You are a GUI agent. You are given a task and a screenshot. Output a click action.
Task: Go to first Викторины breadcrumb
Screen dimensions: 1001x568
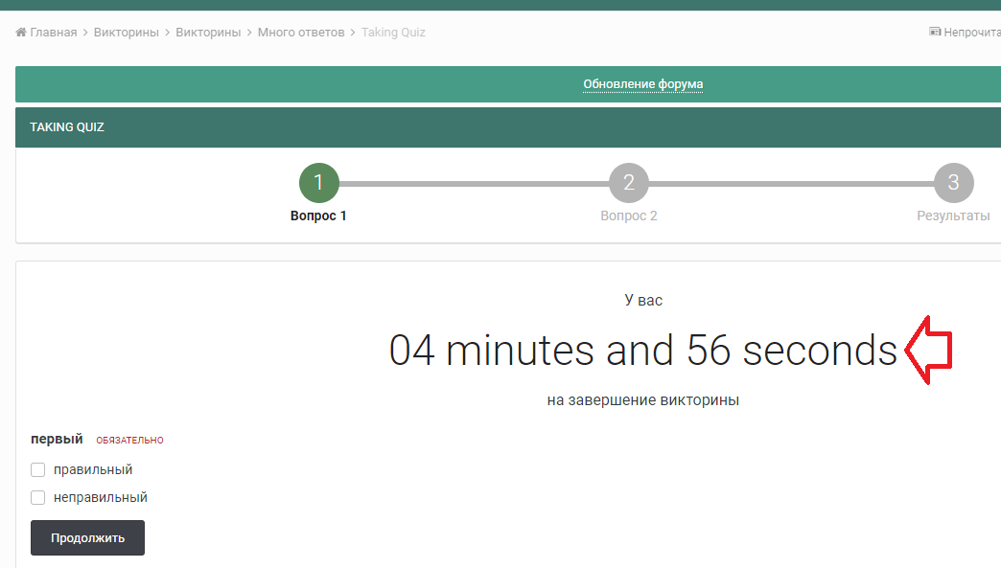coord(127,32)
